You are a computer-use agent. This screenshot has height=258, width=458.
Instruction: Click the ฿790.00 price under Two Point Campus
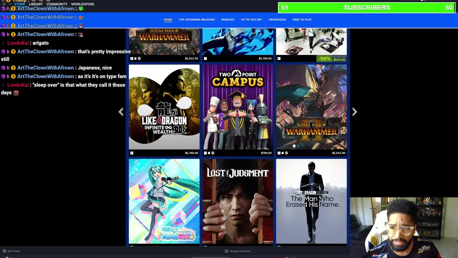pyautogui.click(x=266, y=153)
